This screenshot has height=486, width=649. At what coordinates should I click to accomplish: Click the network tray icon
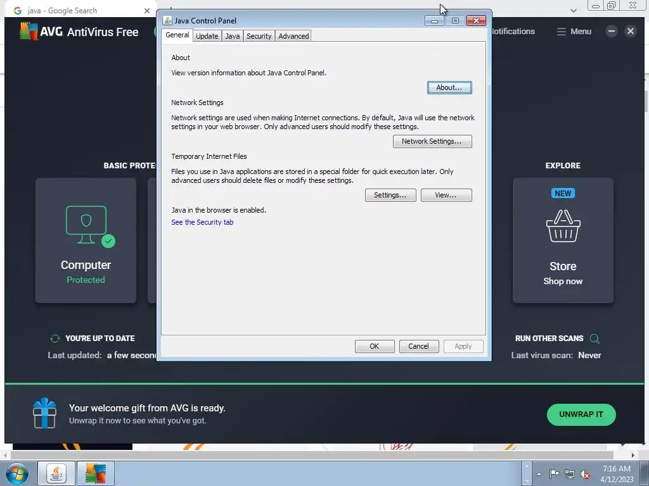(570, 474)
